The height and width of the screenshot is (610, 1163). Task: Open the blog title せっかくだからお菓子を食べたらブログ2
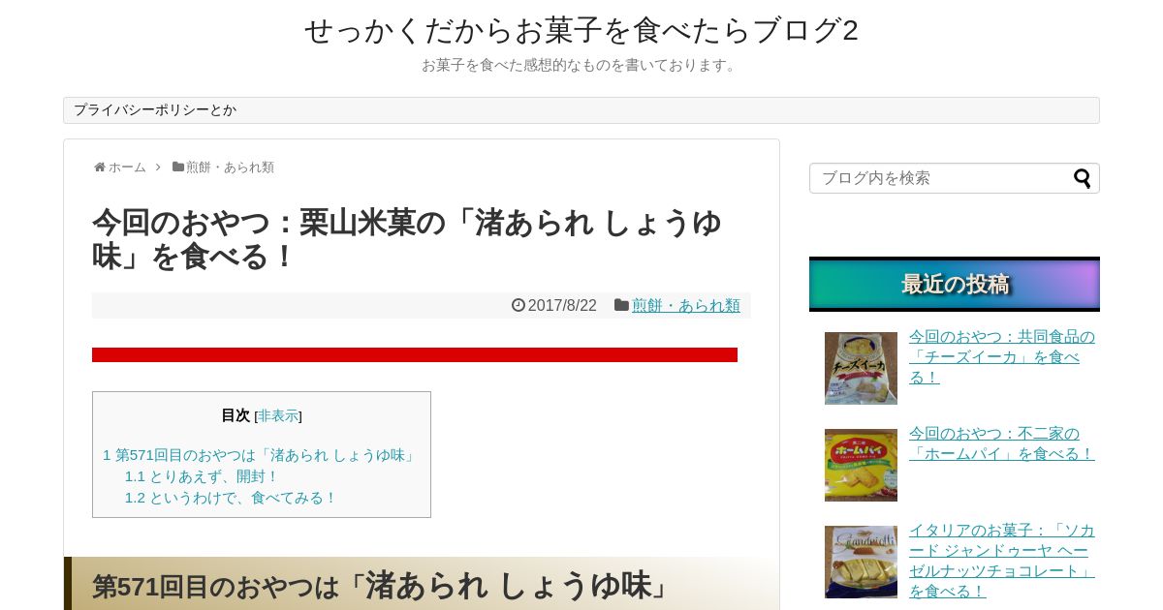coord(581,30)
